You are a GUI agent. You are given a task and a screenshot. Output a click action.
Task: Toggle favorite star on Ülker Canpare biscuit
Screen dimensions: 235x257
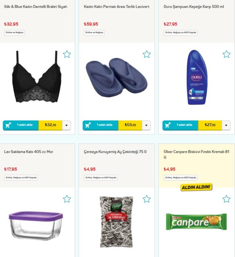(227, 199)
